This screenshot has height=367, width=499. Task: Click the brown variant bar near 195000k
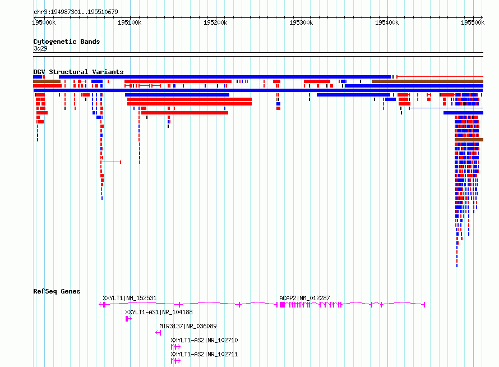[47, 81]
